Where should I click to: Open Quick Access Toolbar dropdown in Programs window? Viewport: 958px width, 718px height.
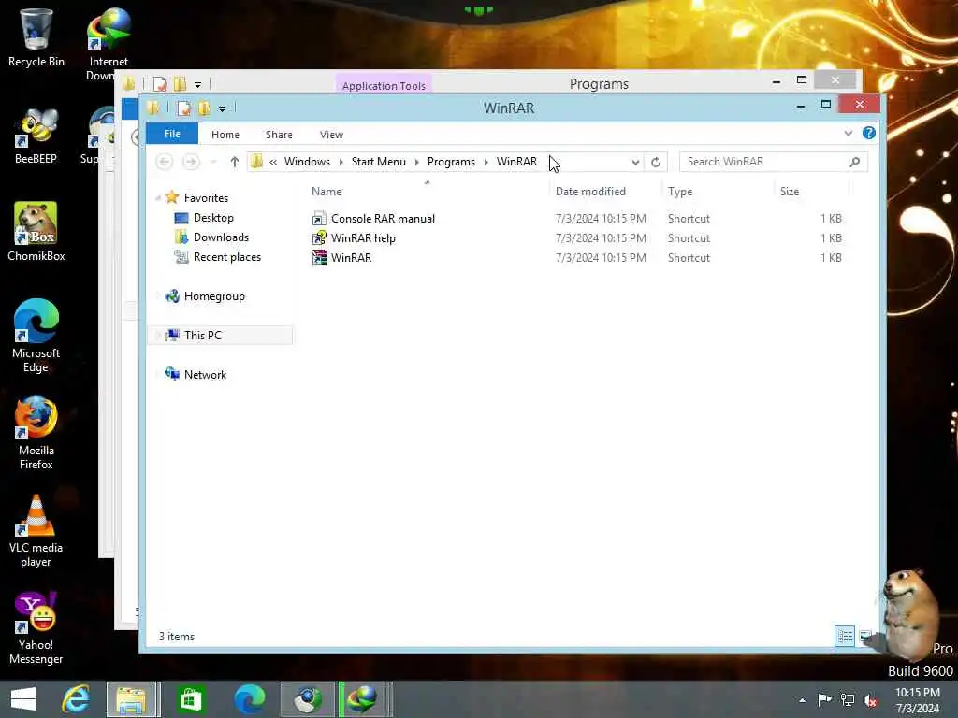click(x=198, y=84)
